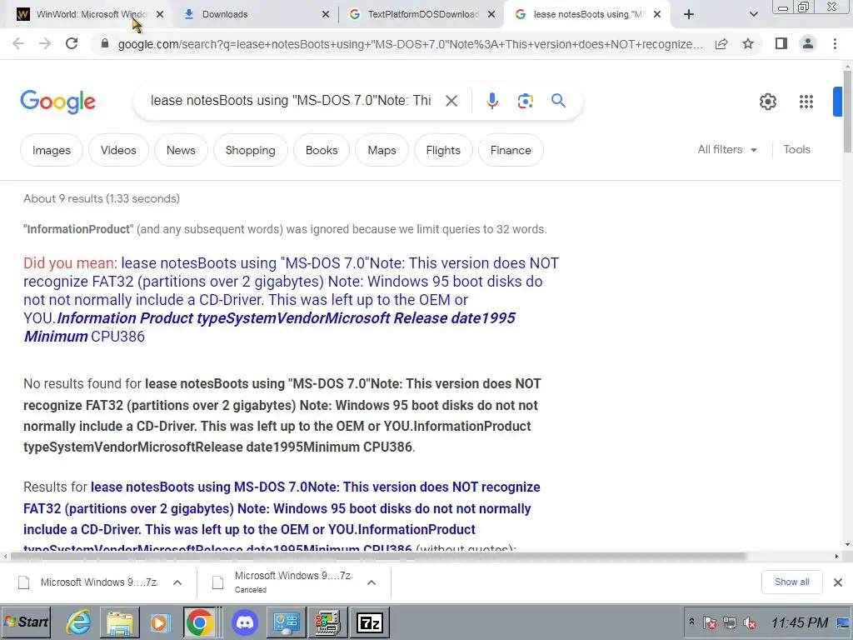The image size is (853, 640).
Task: Go back with the browser back arrow
Action: click(18, 43)
